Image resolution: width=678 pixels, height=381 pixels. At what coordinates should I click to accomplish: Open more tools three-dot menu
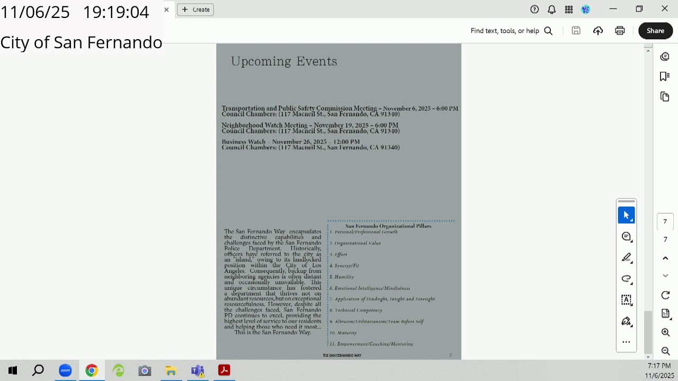pyautogui.click(x=626, y=342)
